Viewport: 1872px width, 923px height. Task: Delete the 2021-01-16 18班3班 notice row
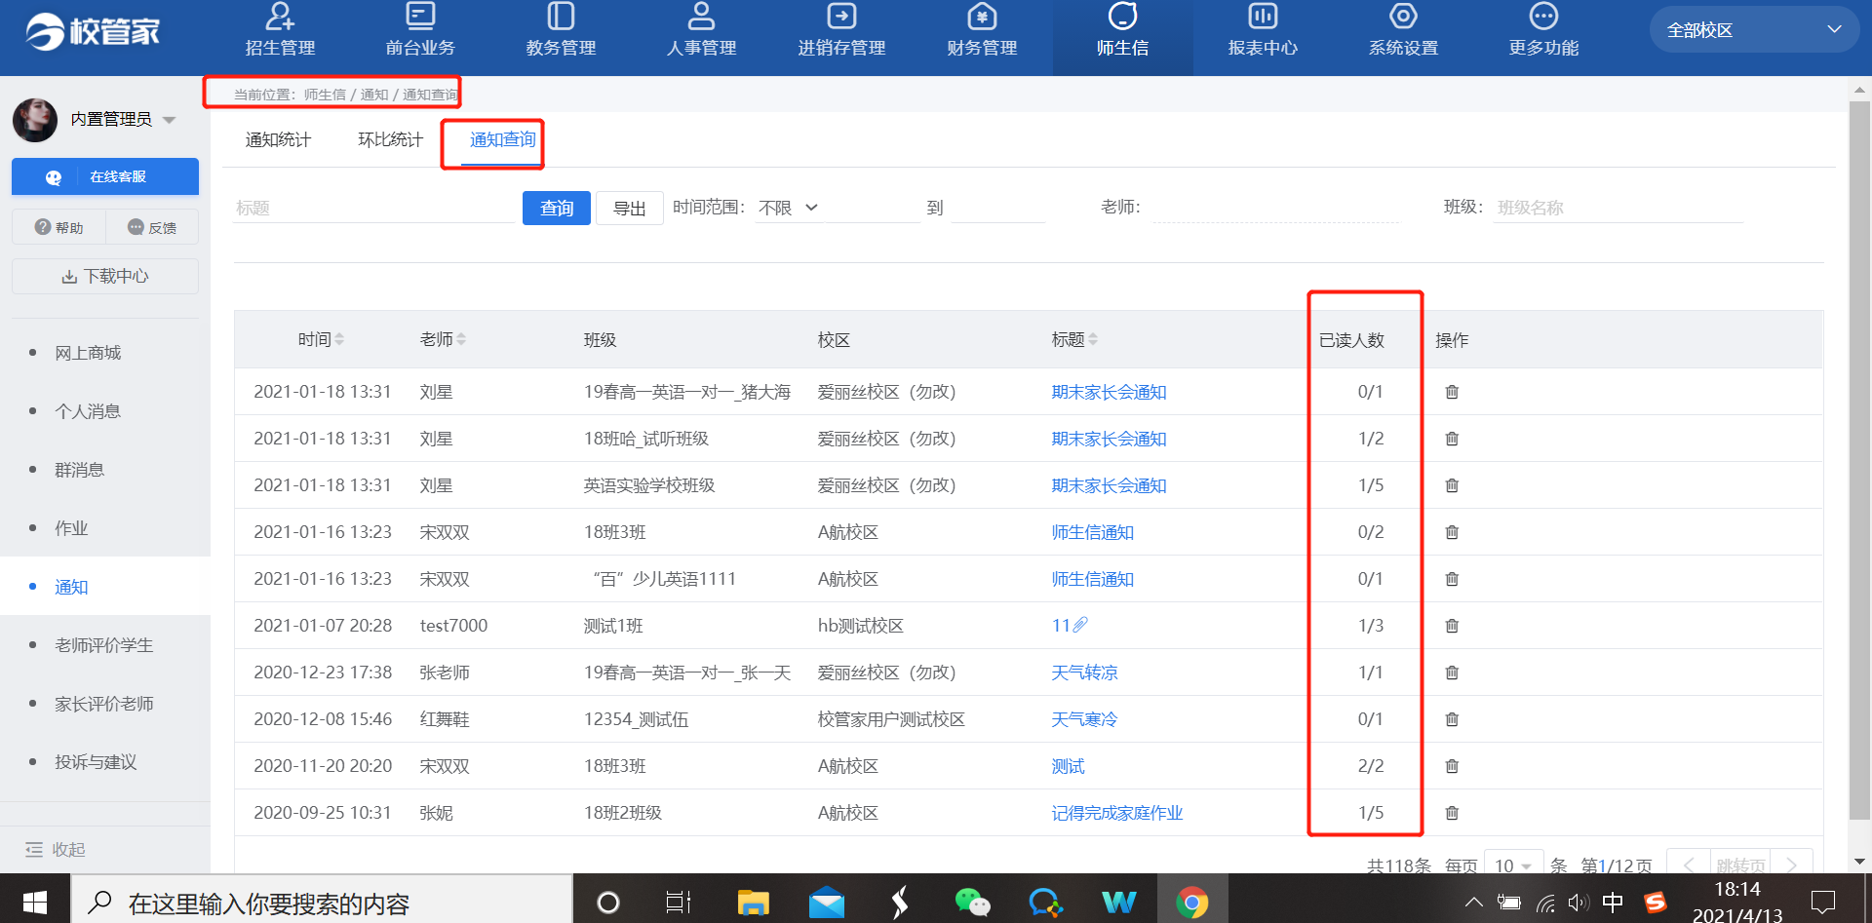[x=1452, y=532]
